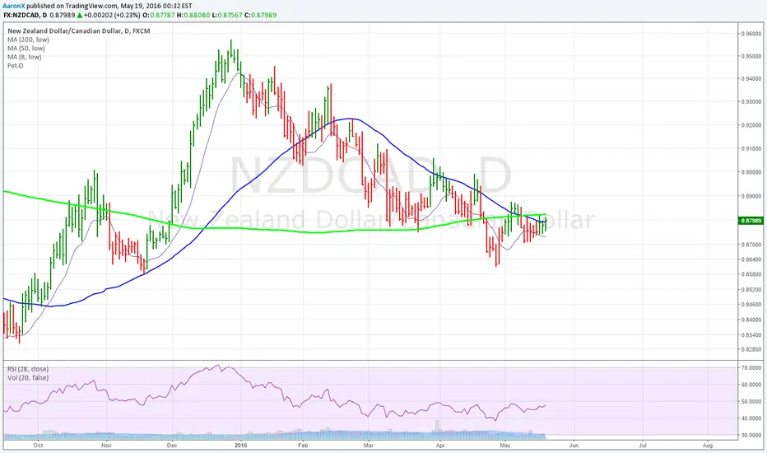Screen dimensions: 767x453
Task: Click the open value O:0.87787 in header
Action: pos(159,15)
